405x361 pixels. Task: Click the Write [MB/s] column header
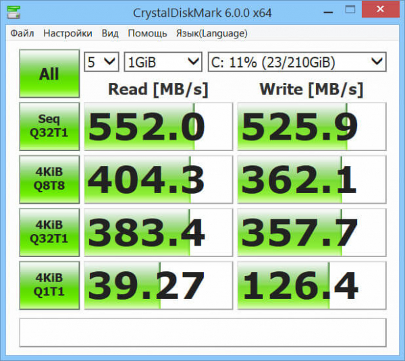tap(311, 90)
